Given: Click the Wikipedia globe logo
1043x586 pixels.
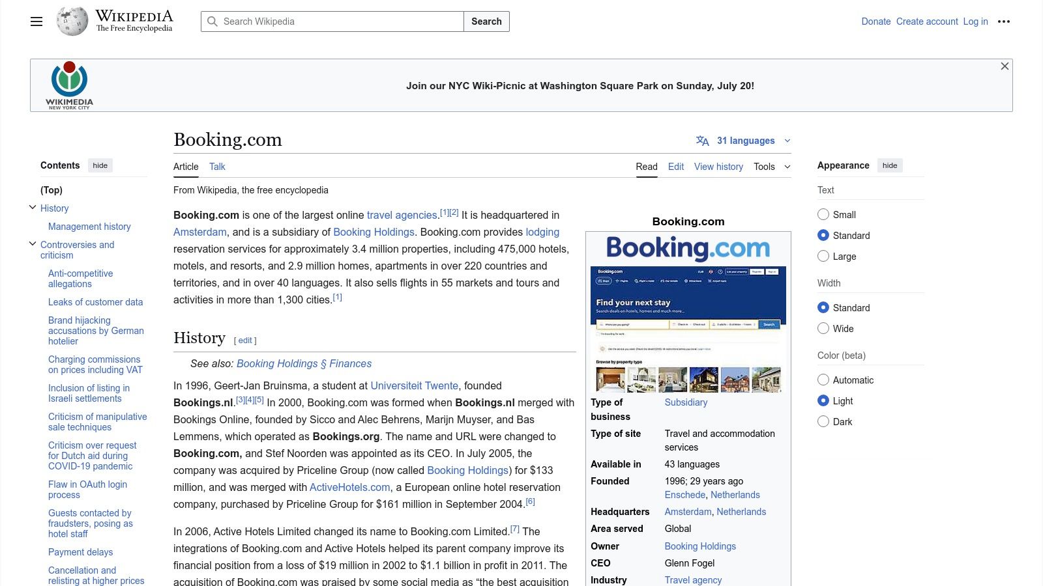Looking at the screenshot, I should click(72, 21).
